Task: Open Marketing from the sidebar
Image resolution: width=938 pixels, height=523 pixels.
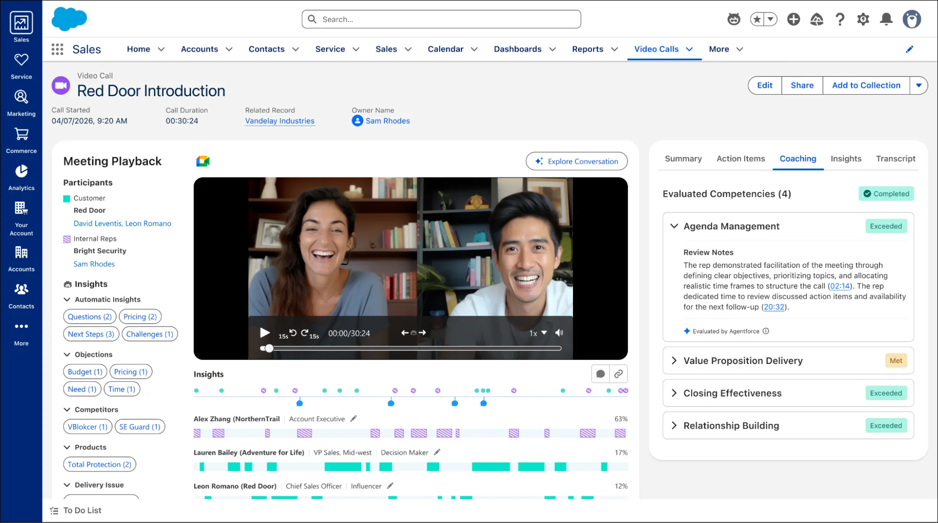Action: click(21, 103)
